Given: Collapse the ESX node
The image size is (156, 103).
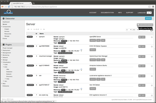Looking at the screenshot, I should pyautogui.click(x=3, y=67).
